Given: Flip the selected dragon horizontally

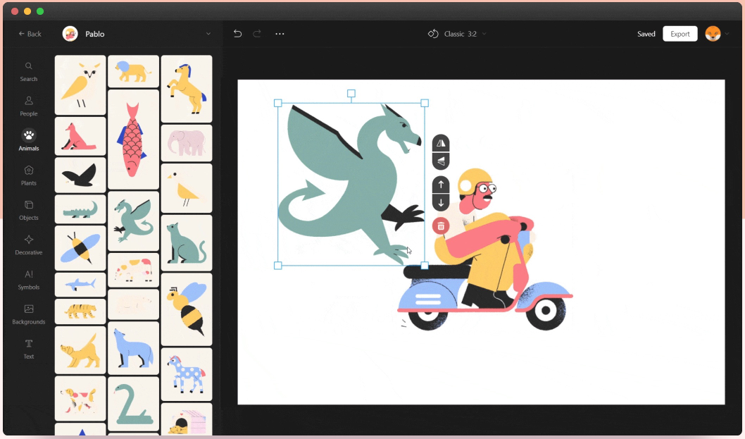Looking at the screenshot, I should pyautogui.click(x=440, y=143).
